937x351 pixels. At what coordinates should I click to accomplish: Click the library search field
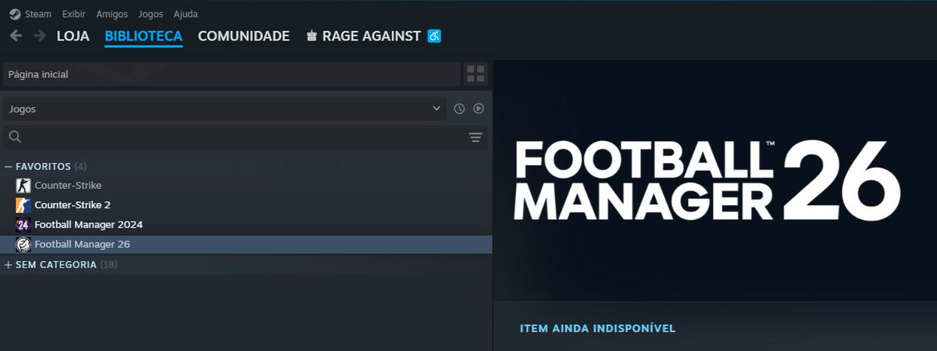[245, 137]
